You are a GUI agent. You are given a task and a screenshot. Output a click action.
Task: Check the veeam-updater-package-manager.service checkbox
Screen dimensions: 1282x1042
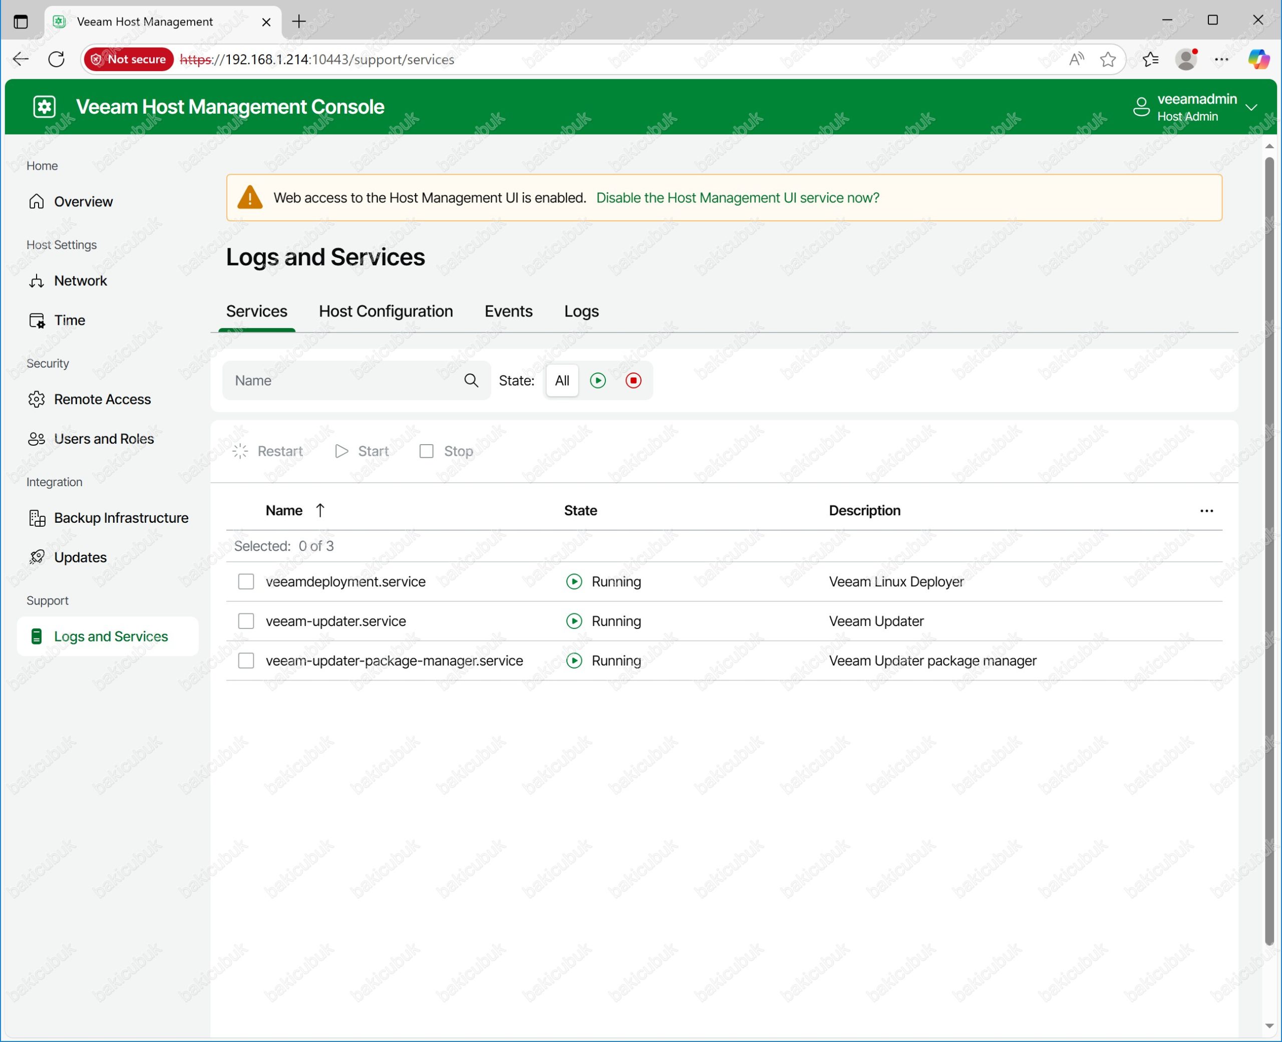click(x=246, y=661)
